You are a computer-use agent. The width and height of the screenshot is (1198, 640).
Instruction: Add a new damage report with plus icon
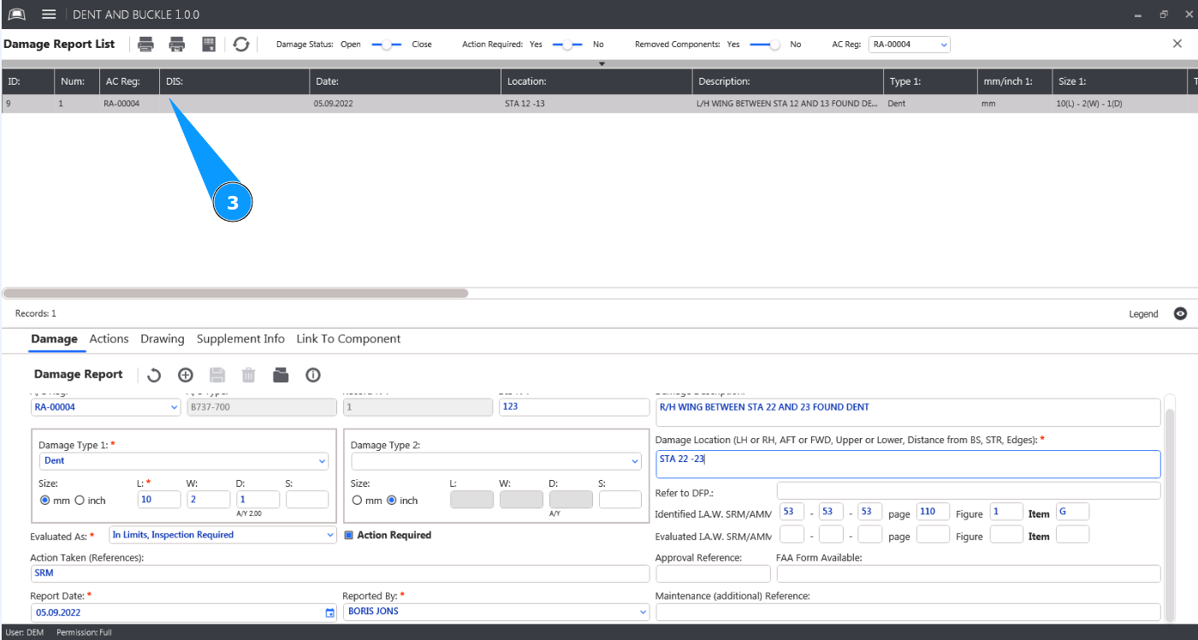coord(185,375)
